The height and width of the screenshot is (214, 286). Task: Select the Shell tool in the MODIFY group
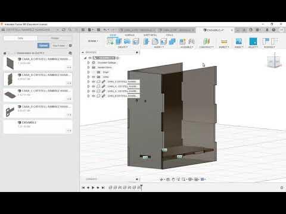(x=163, y=42)
